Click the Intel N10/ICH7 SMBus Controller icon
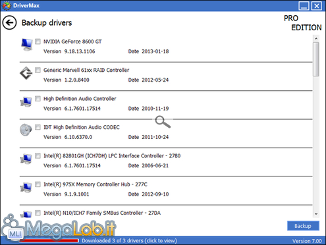The height and width of the screenshot is (245, 326). point(26,214)
